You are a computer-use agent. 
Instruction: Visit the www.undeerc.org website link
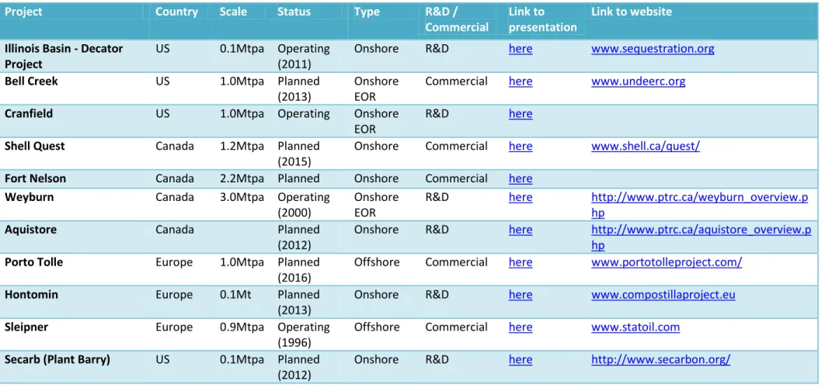click(639, 81)
